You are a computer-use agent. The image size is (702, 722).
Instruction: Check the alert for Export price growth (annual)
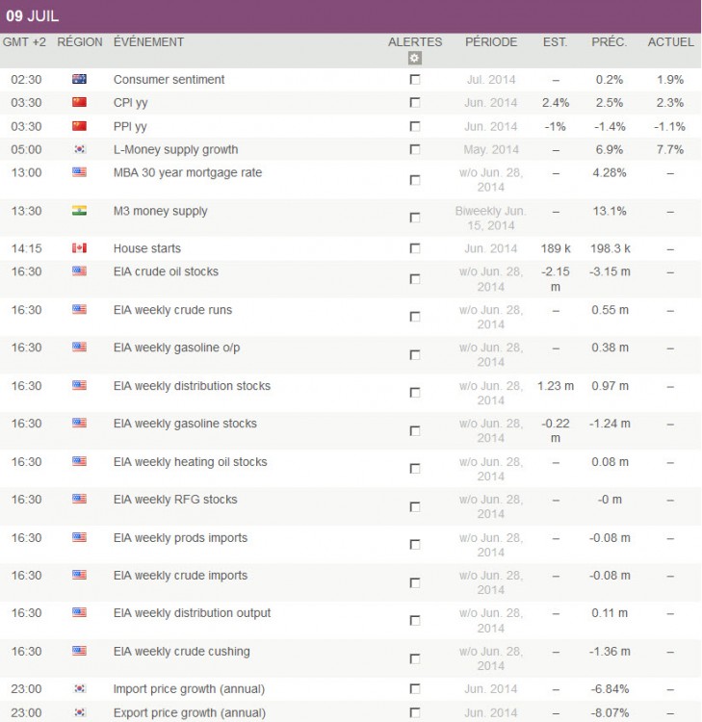(415, 712)
